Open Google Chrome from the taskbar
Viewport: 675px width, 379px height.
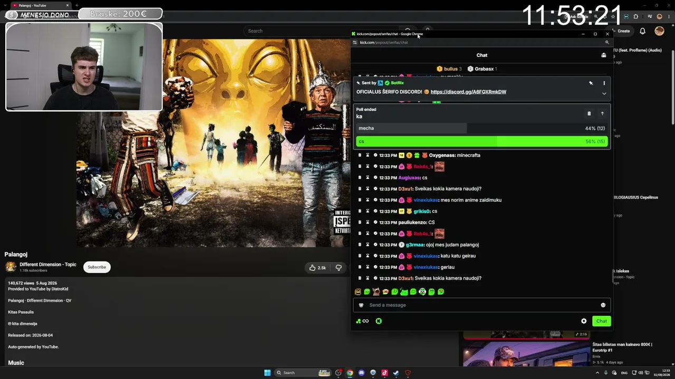350,373
